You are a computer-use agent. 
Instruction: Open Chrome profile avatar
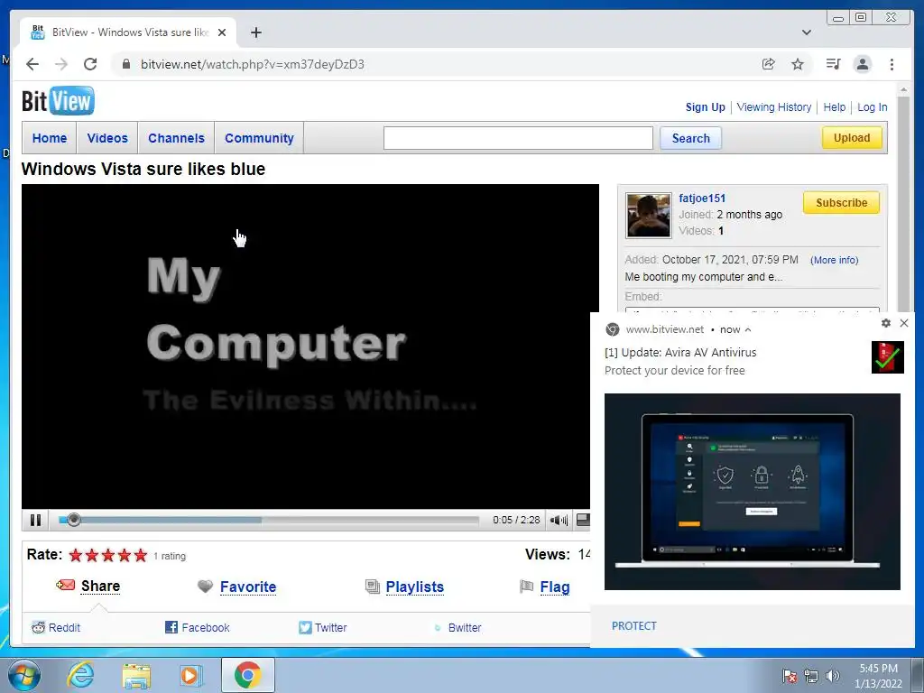coord(862,64)
